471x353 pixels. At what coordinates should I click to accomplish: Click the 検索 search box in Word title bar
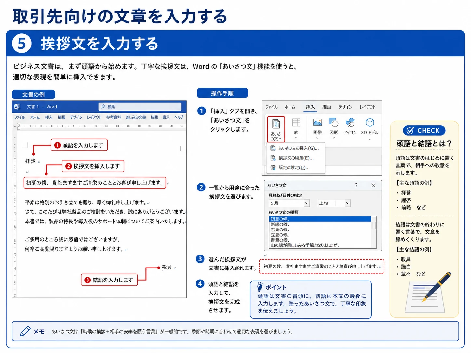click(x=140, y=107)
